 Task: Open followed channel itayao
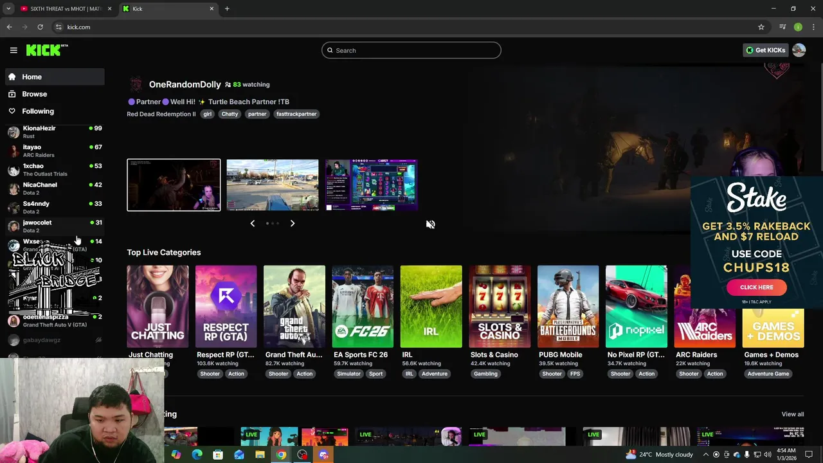55,150
